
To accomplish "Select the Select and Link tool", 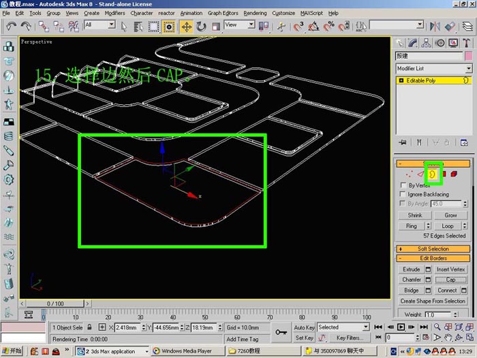I will [x=44, y=27].
